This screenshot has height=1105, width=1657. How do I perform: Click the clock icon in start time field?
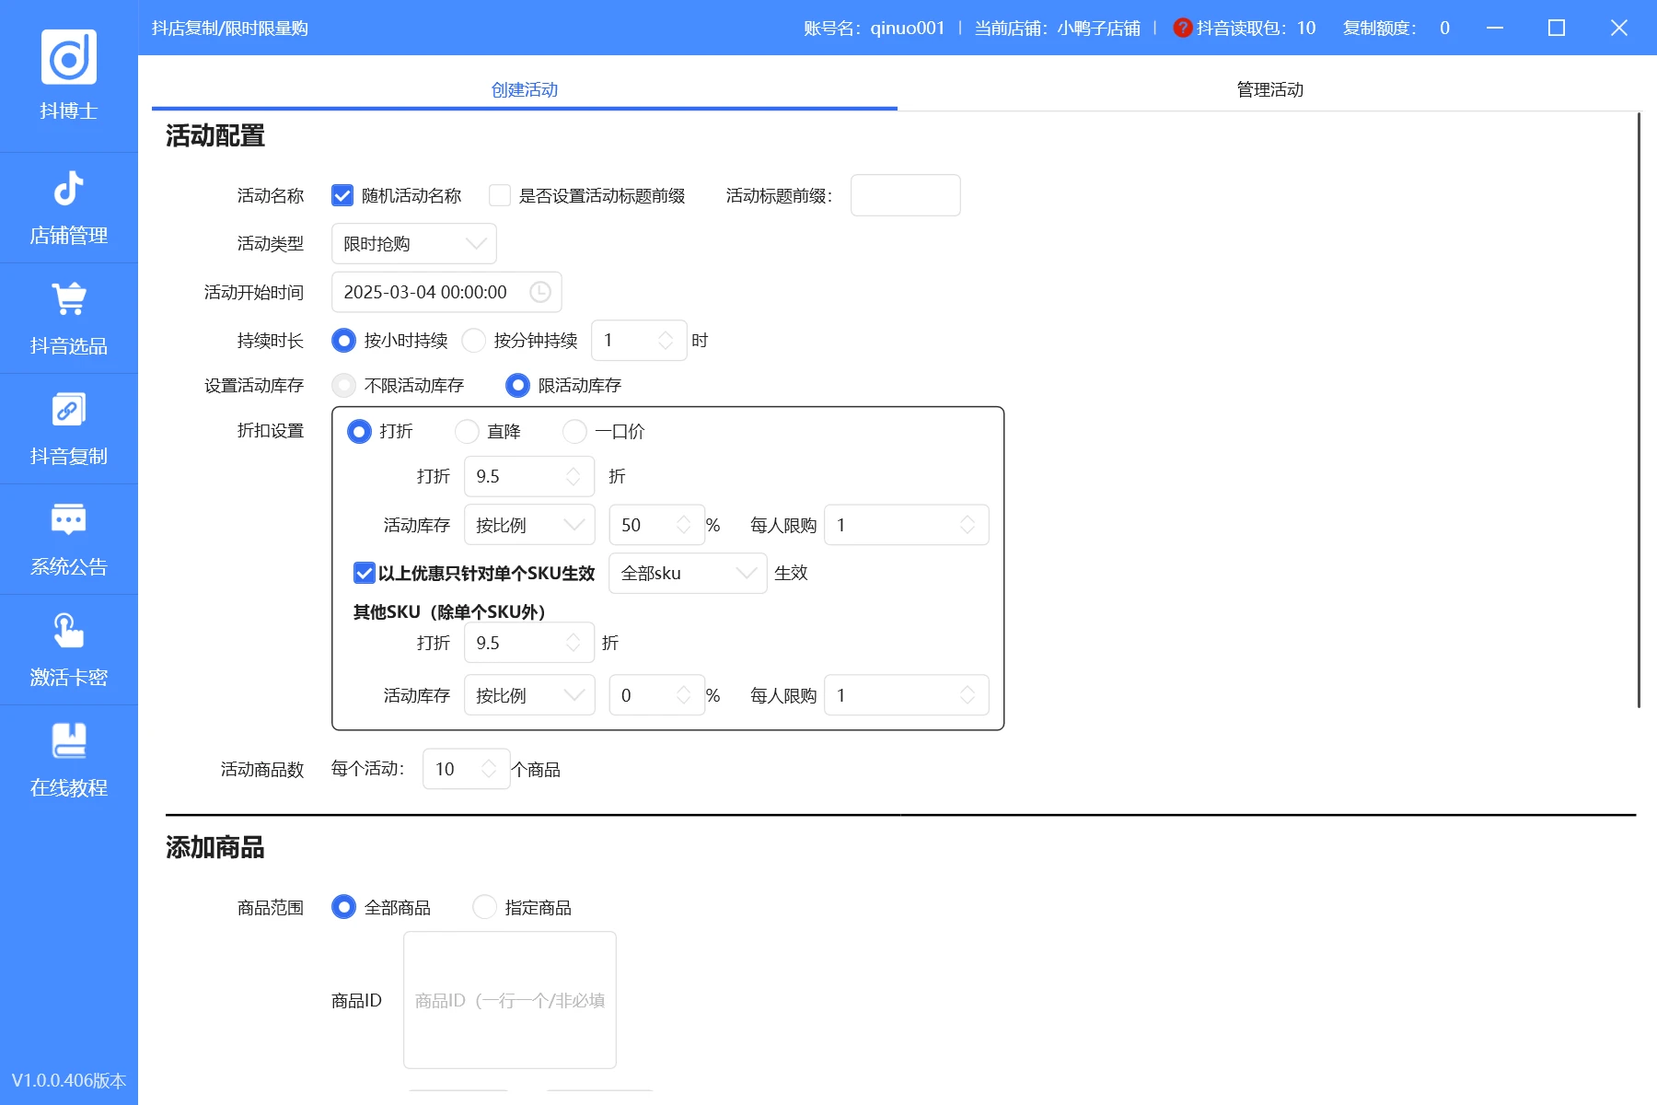(x=540, y=292)
